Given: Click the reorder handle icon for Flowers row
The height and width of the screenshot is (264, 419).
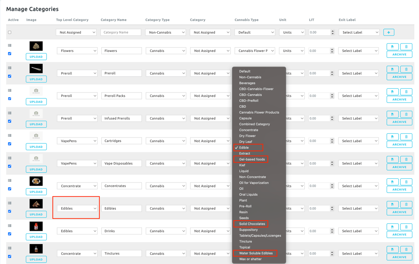Looking at the screenshot, I should 10,45.
